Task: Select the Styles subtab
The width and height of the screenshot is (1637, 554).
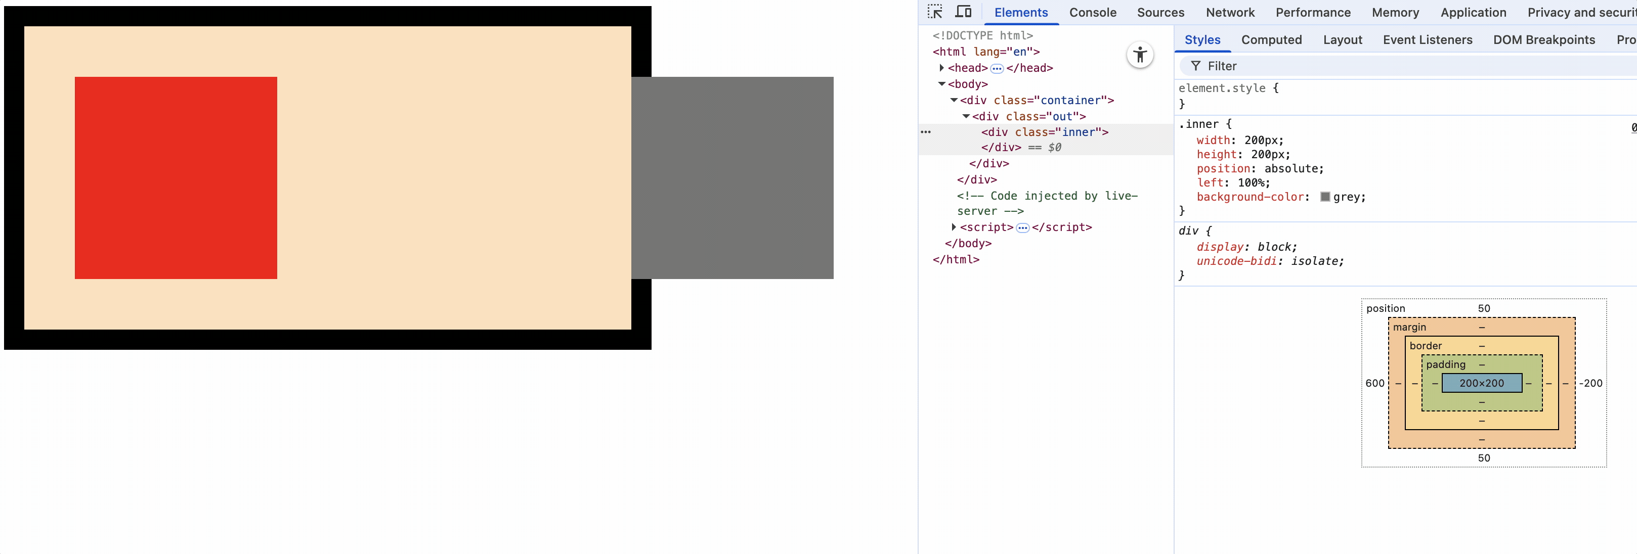Action: click(x=1202, y=40)
